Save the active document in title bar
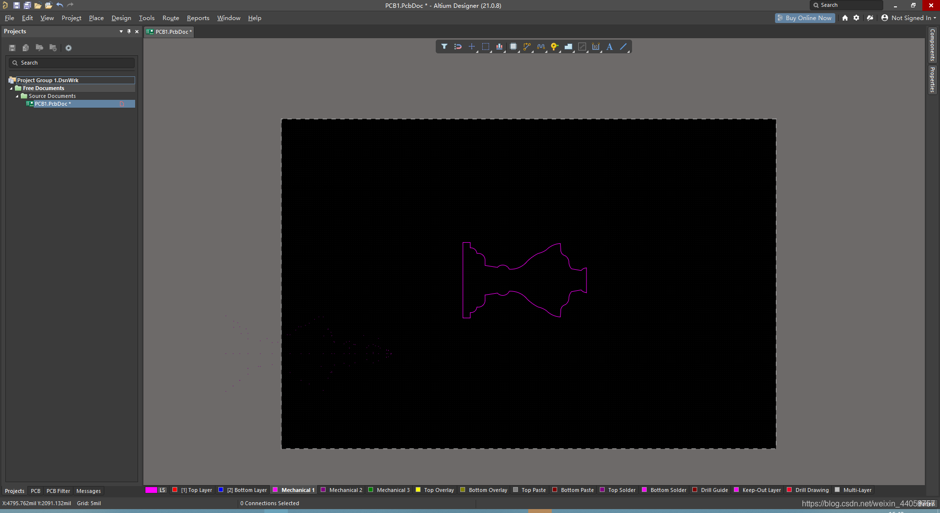The image size is (940, 513). point(16,5)
